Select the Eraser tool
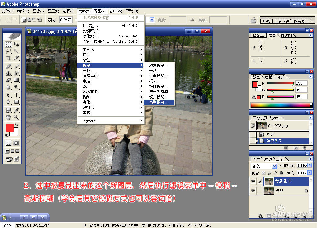Screen dimensions: 317x228 pyautogui.click(x=8, y=80)
